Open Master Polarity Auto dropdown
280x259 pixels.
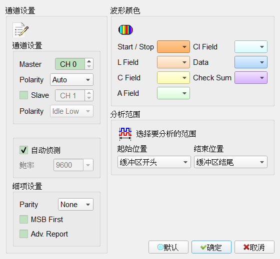71,80
